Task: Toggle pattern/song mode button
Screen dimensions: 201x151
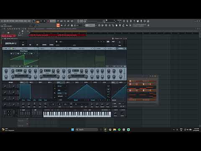Action: [x=38, y=21]
